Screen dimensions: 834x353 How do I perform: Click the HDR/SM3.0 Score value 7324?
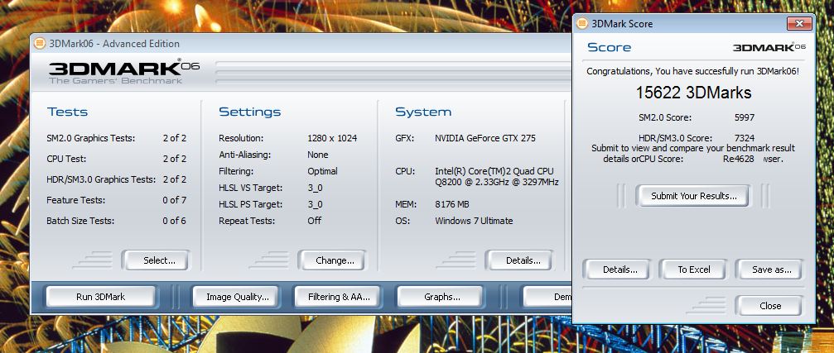point(744,138)
